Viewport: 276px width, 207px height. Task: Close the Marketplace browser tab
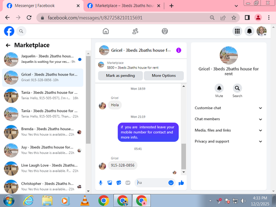coord(158,6)
